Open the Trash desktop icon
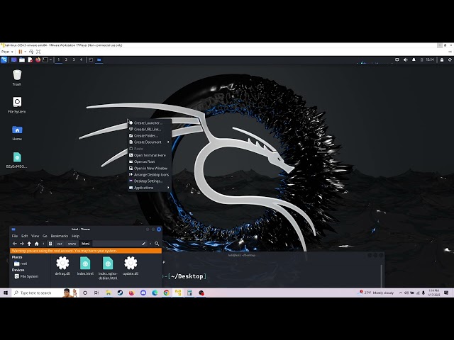This screenshot has height=340, width=454. tap(17, 78)
